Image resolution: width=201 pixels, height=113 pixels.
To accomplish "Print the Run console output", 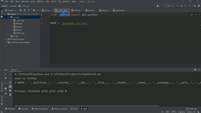I will pos(10,91).
